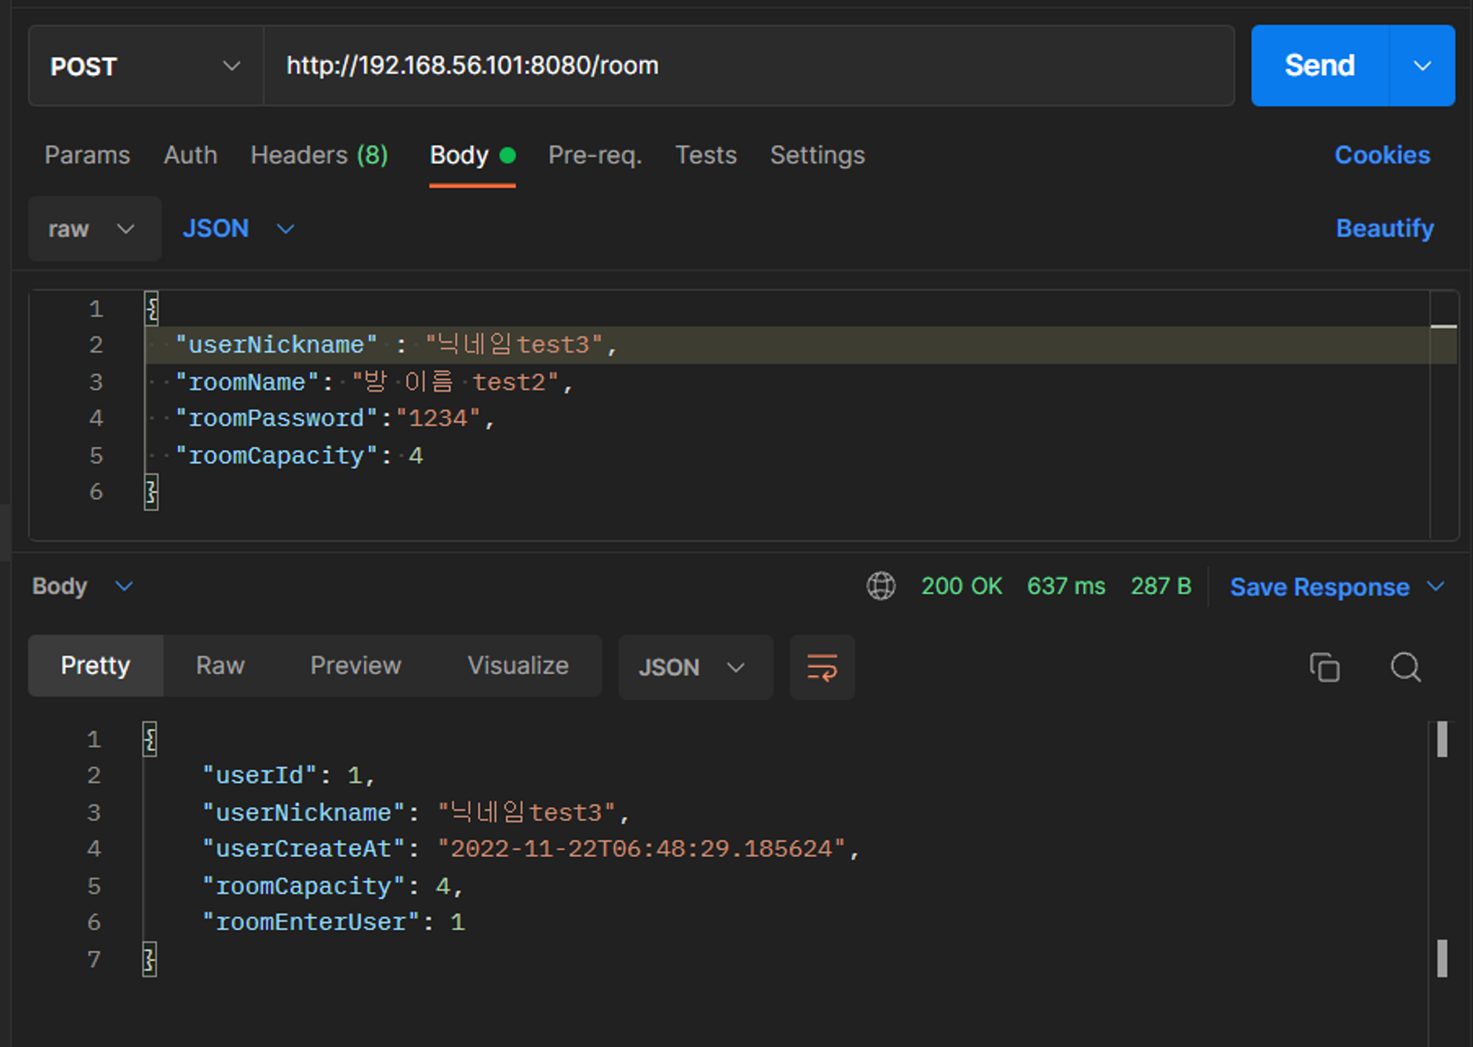
Task: Select the Raw response view
Action: pos(220,666)
